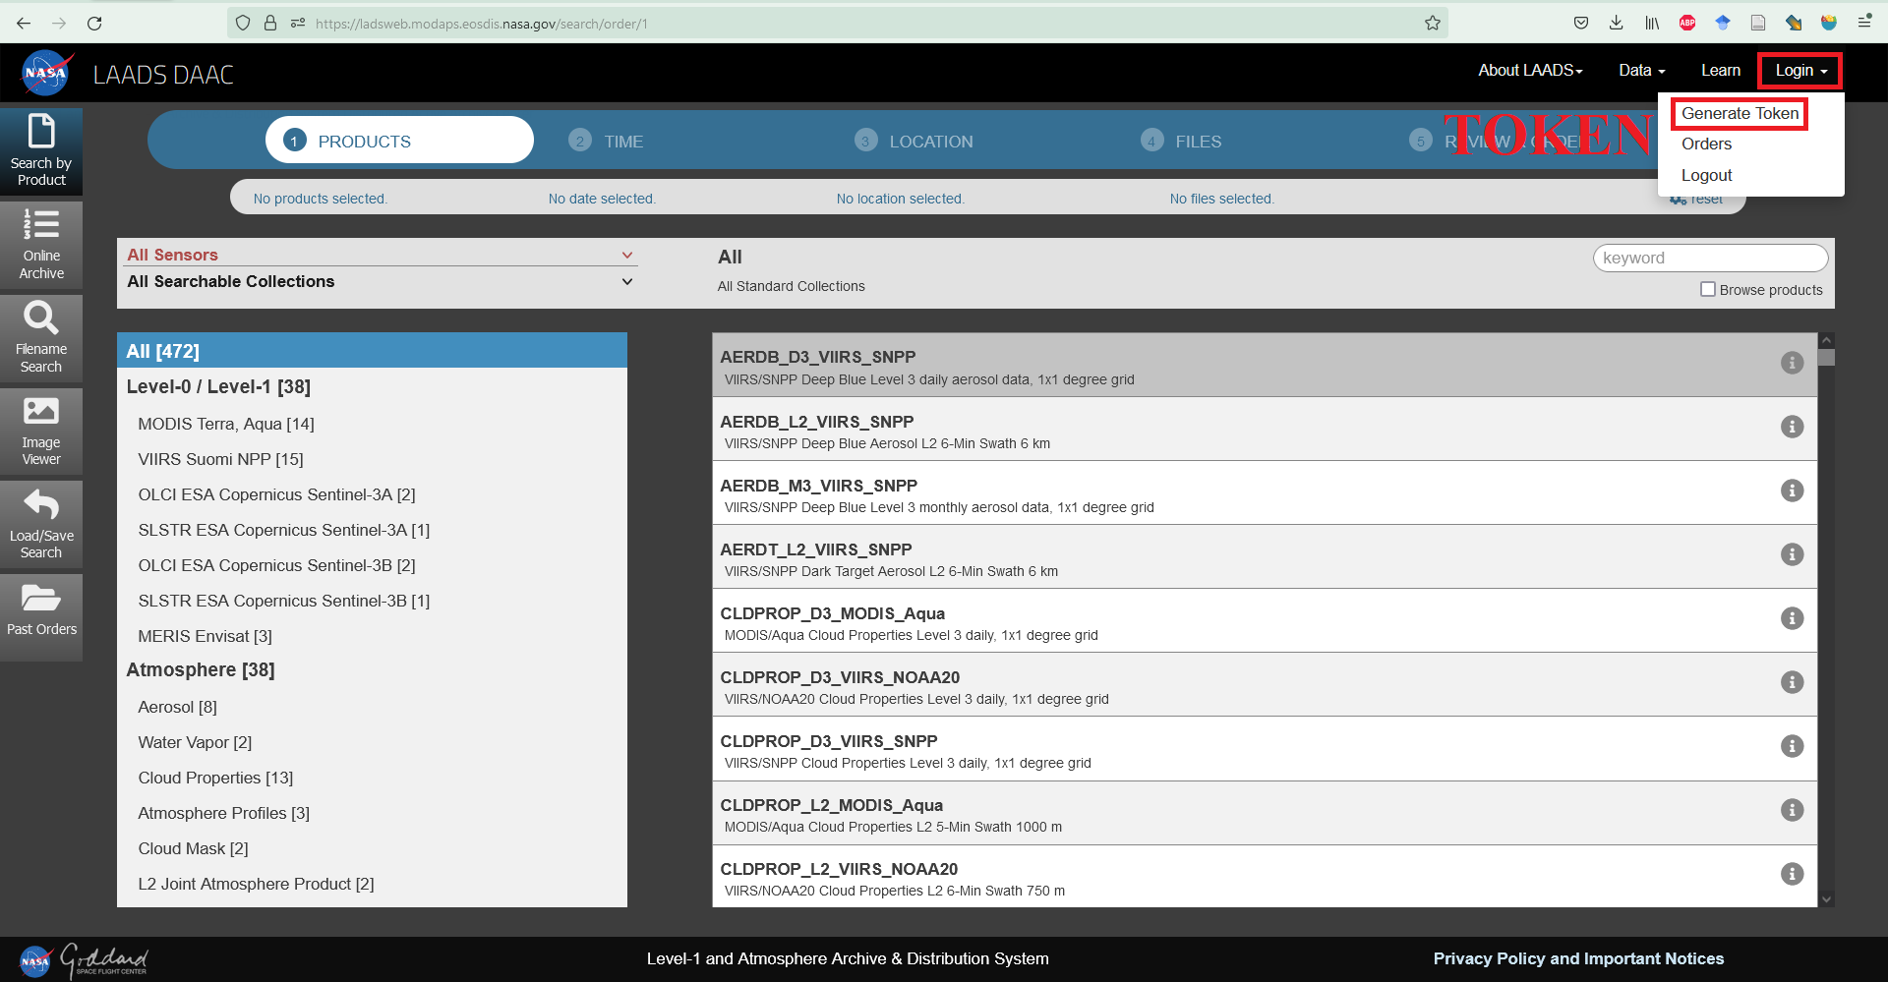Show info for AERDB_L2_VIIRS_SNPP
Viewport: 1888px width, 982px height.
(1792, 427)
